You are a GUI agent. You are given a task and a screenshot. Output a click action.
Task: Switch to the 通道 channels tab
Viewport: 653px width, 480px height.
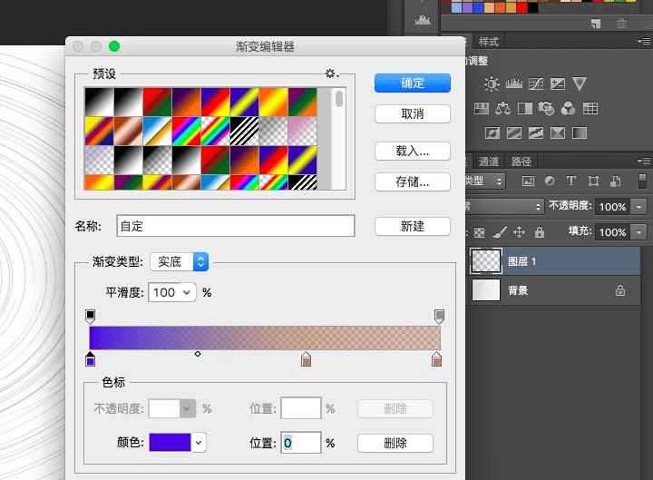coord(489,162)
